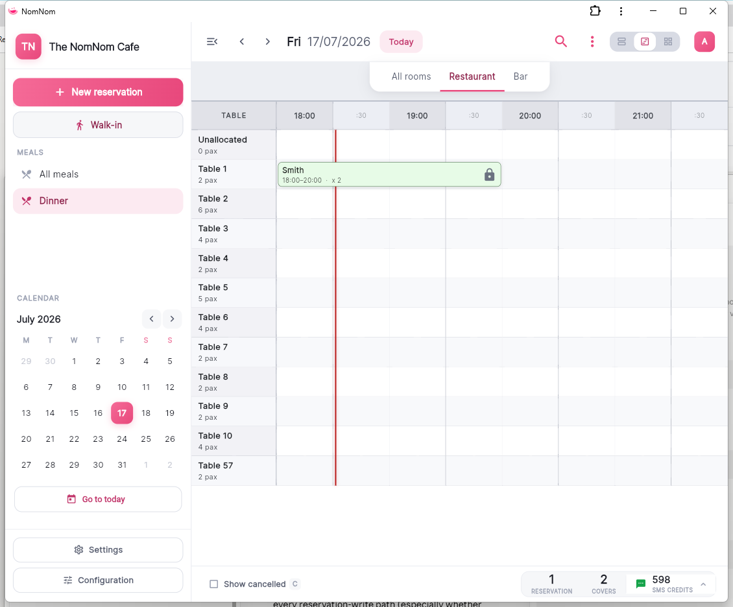The width and height of the screenshot is (733, 607).
Task: Open the search magnifier icon
Action: 560,41
